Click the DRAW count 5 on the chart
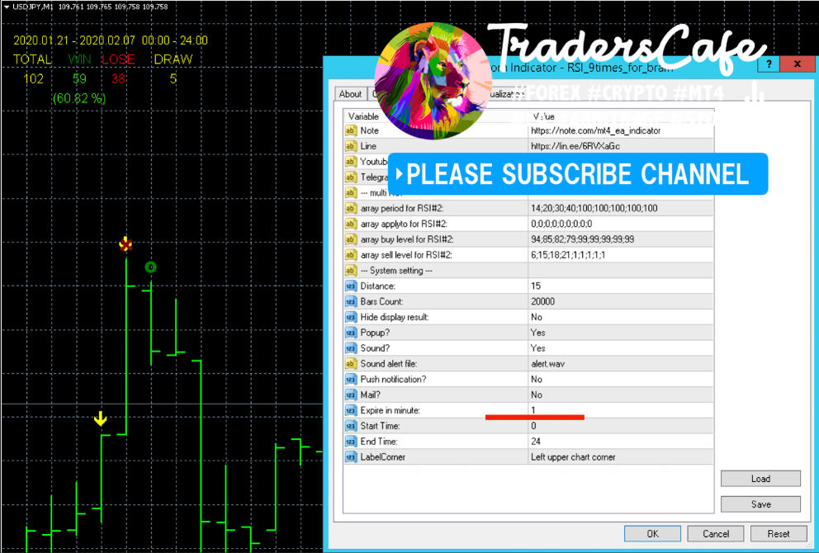 point(173,79)
